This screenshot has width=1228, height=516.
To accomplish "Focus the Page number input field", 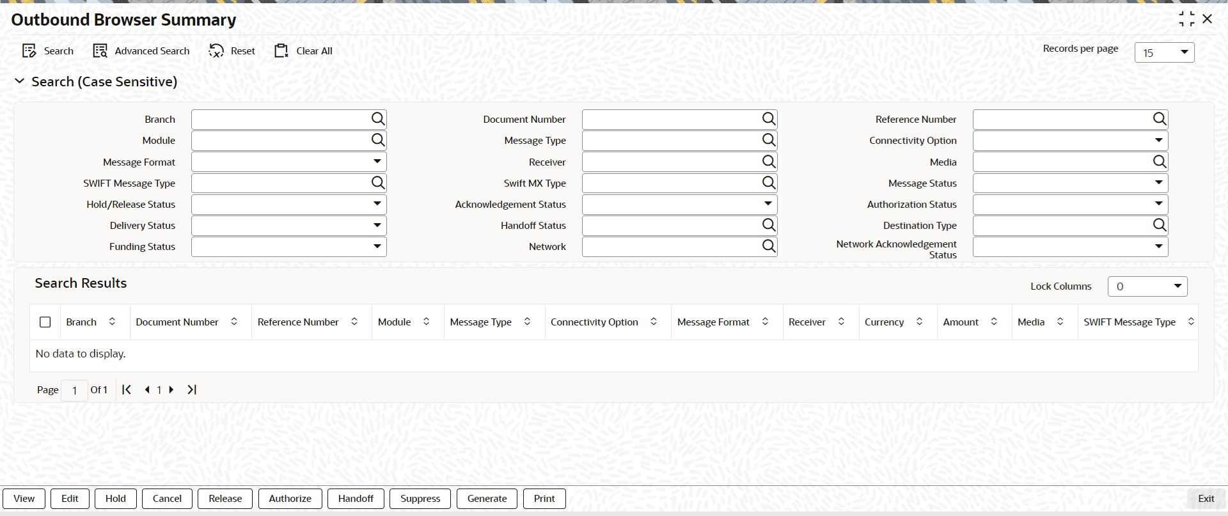I will [x=74, y=390].
